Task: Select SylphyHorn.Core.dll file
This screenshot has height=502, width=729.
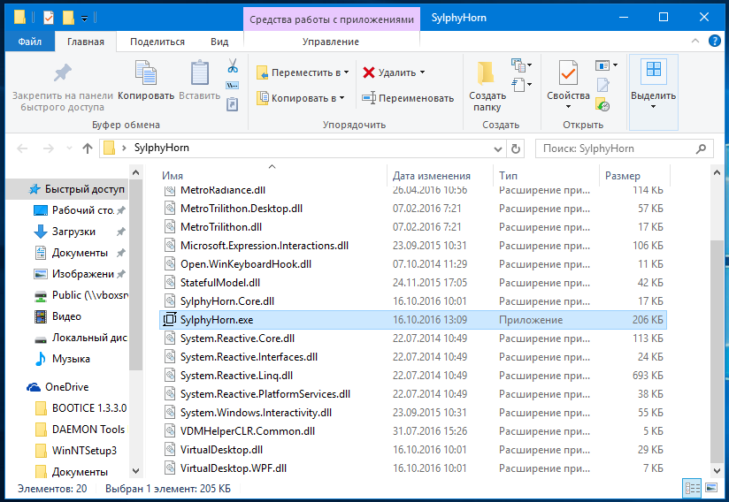Action: pos(413,300)
